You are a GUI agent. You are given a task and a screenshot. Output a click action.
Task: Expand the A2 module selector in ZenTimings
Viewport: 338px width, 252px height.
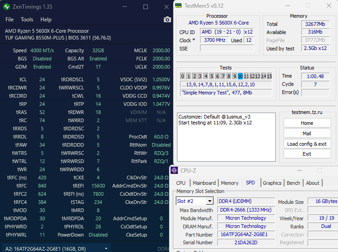coord(56,248)
